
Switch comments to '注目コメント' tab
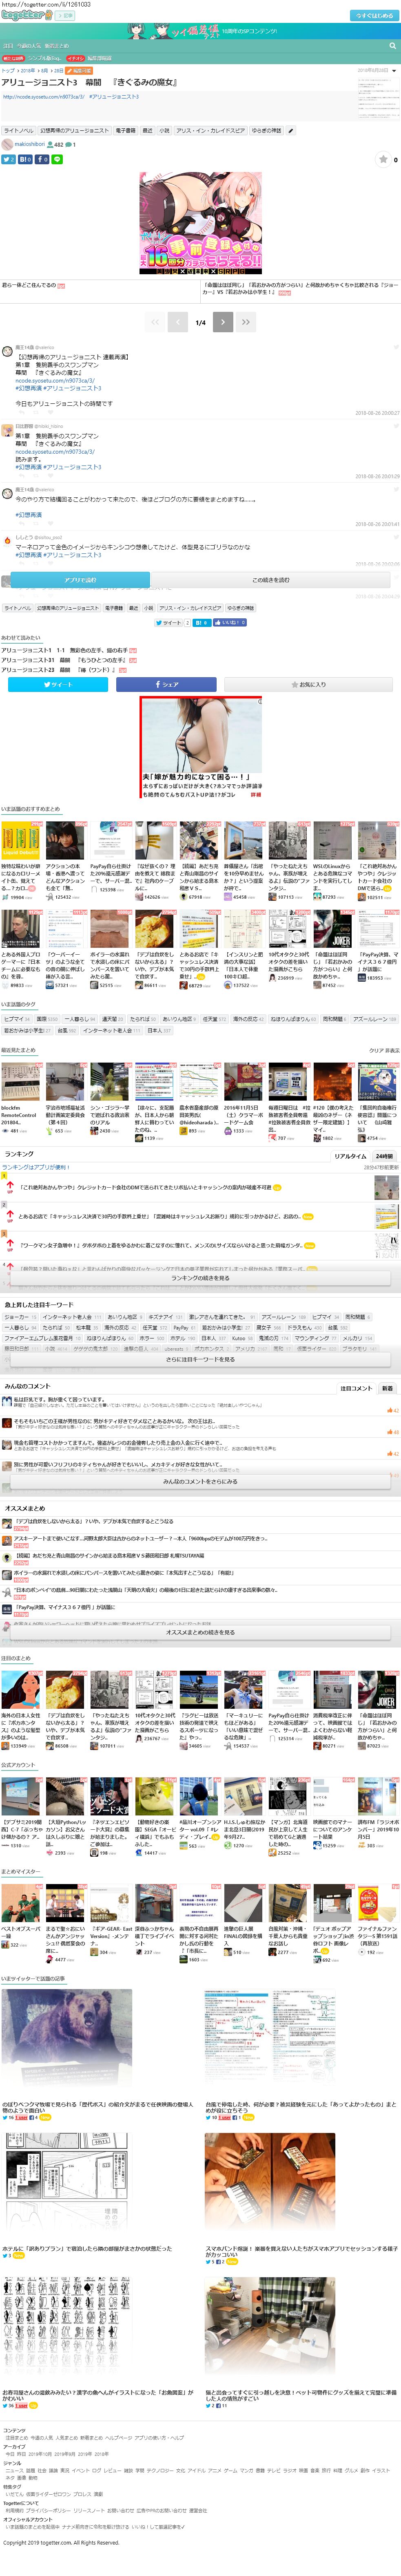coord(356,1388)
